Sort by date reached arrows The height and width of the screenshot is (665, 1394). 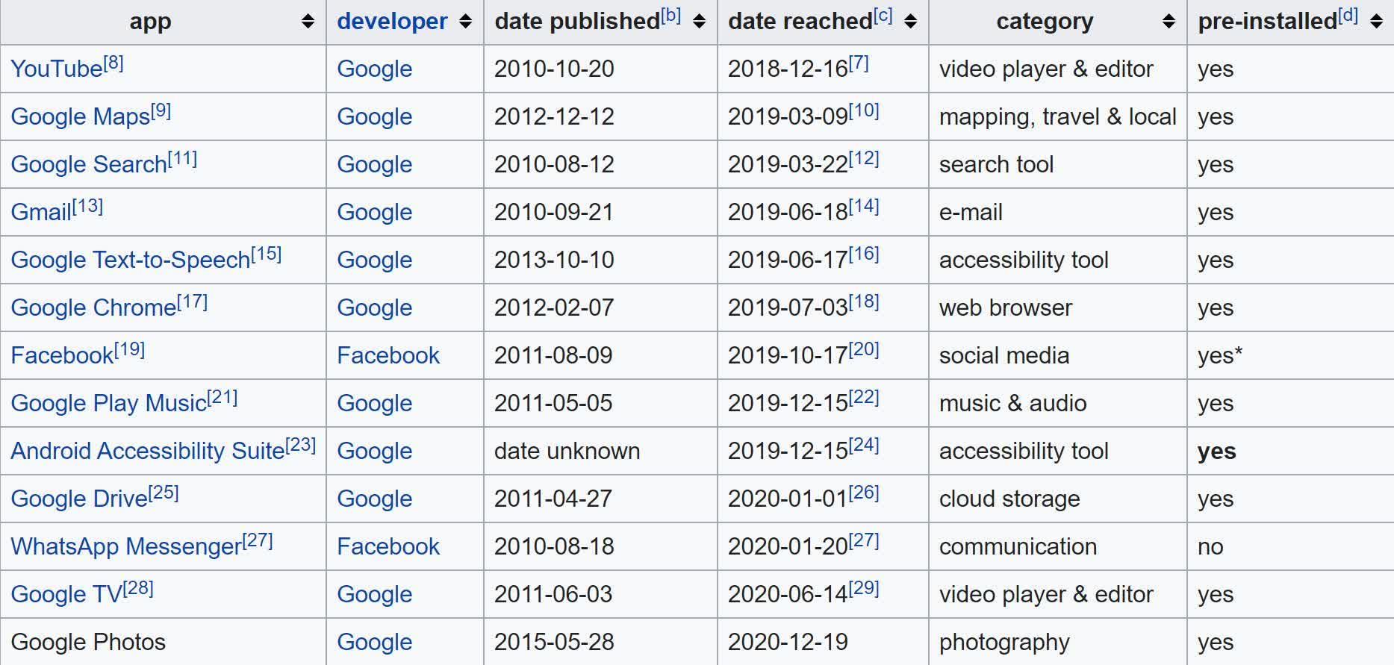910,22
